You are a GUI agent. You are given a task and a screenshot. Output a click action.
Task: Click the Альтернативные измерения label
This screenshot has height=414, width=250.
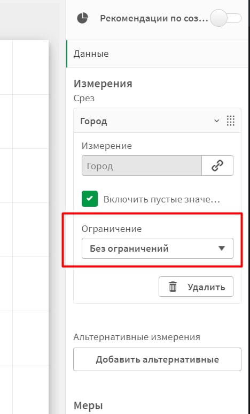coord(137,337)
